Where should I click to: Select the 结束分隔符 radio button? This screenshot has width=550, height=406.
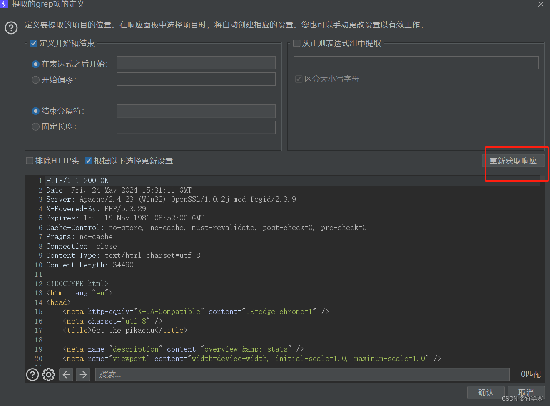point(36,111)
